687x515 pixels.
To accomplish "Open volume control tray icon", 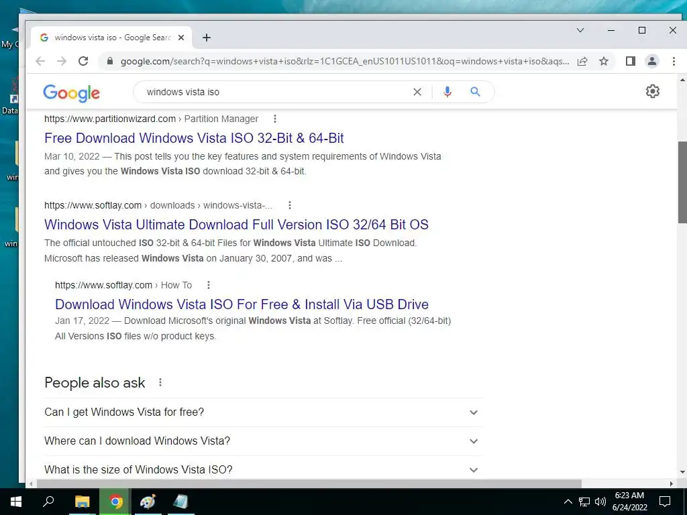I will coord(600,502).
